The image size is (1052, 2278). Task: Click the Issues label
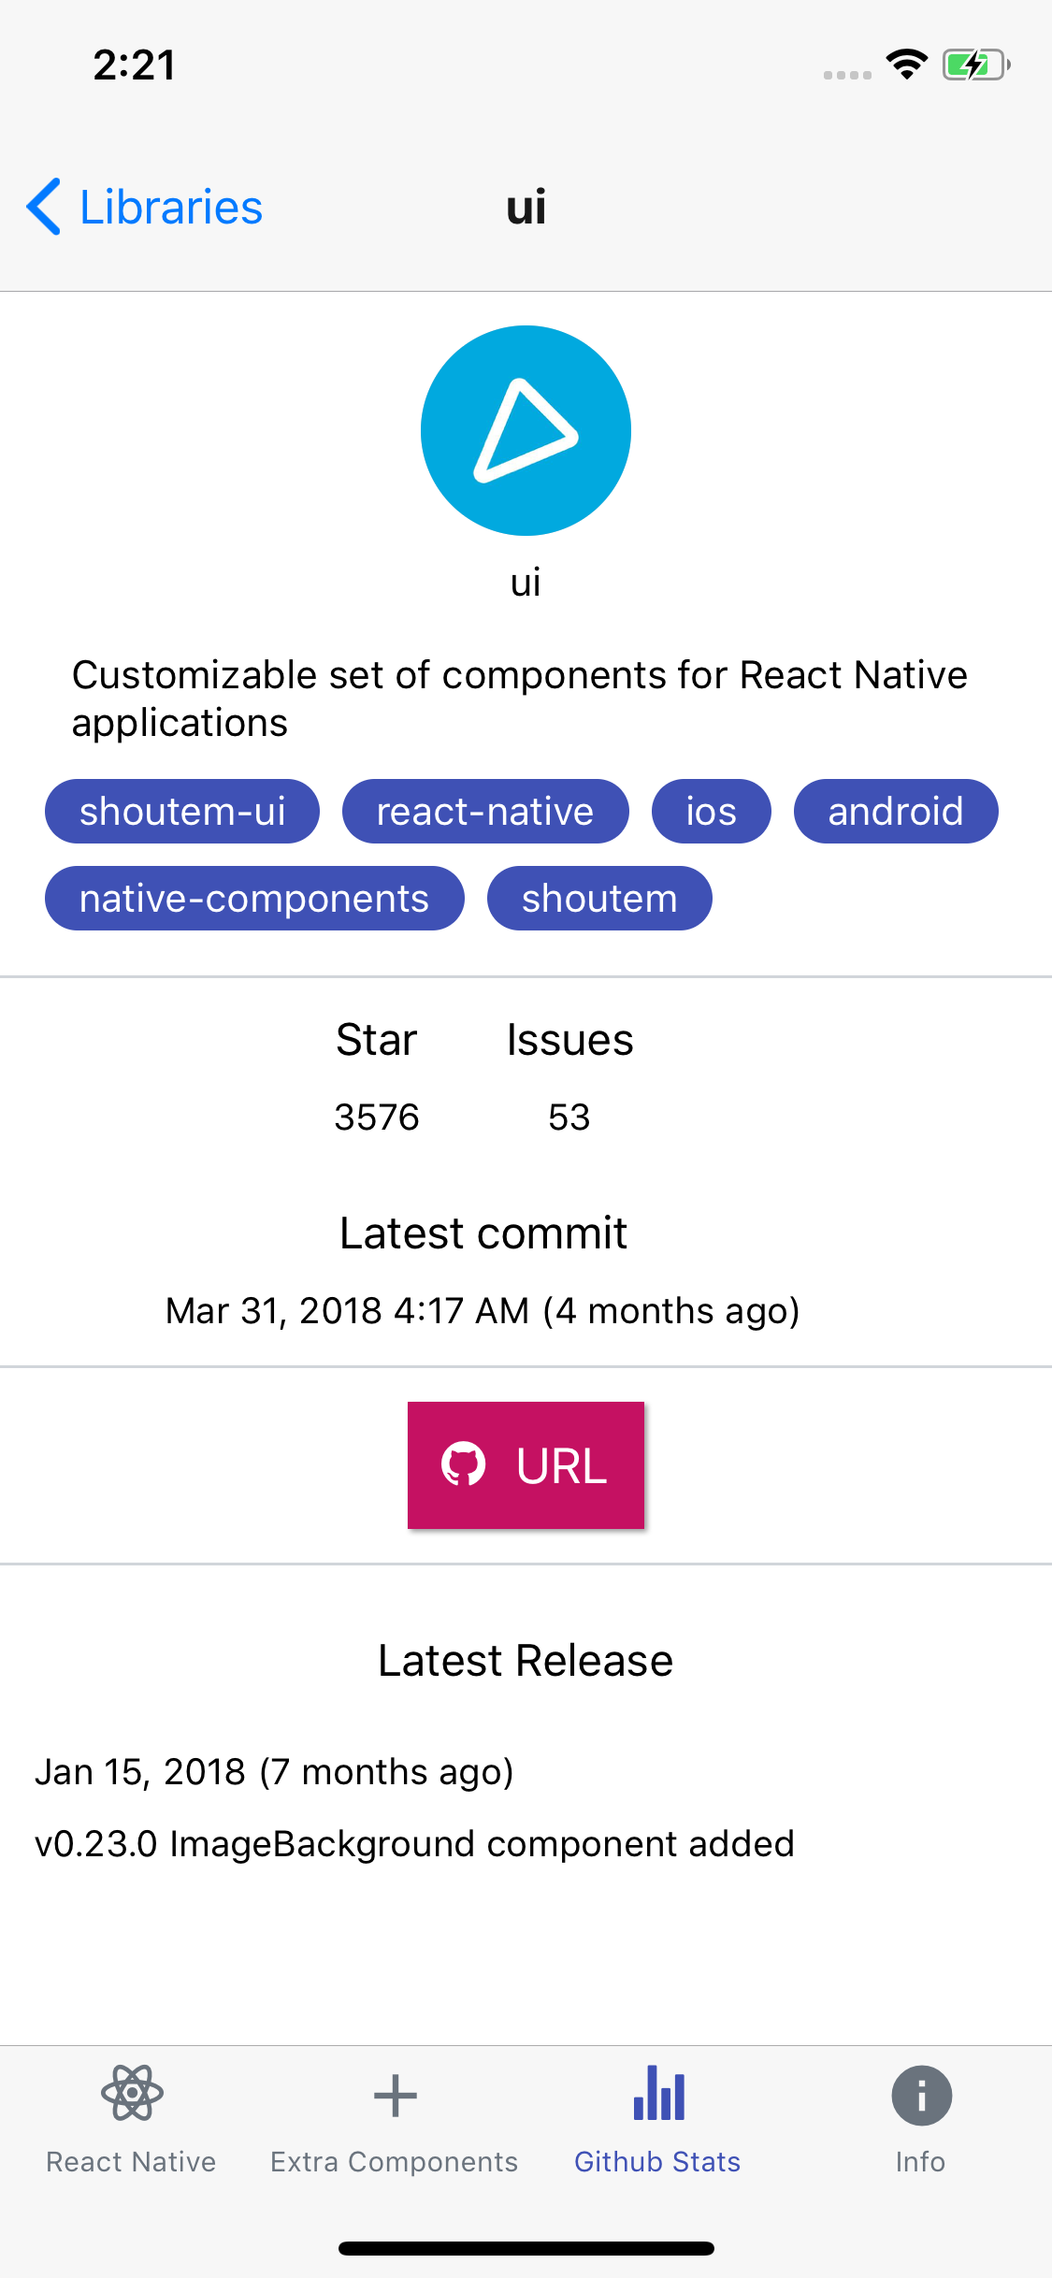(569, 1040)
